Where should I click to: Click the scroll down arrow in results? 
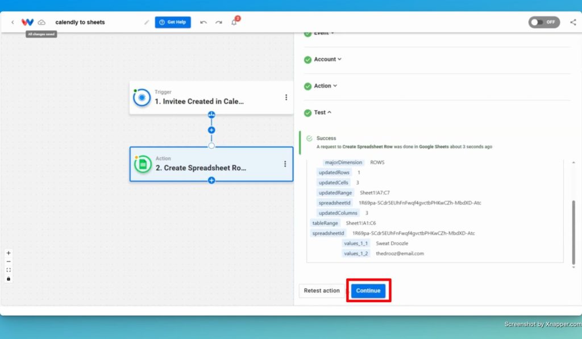[573, 267]
